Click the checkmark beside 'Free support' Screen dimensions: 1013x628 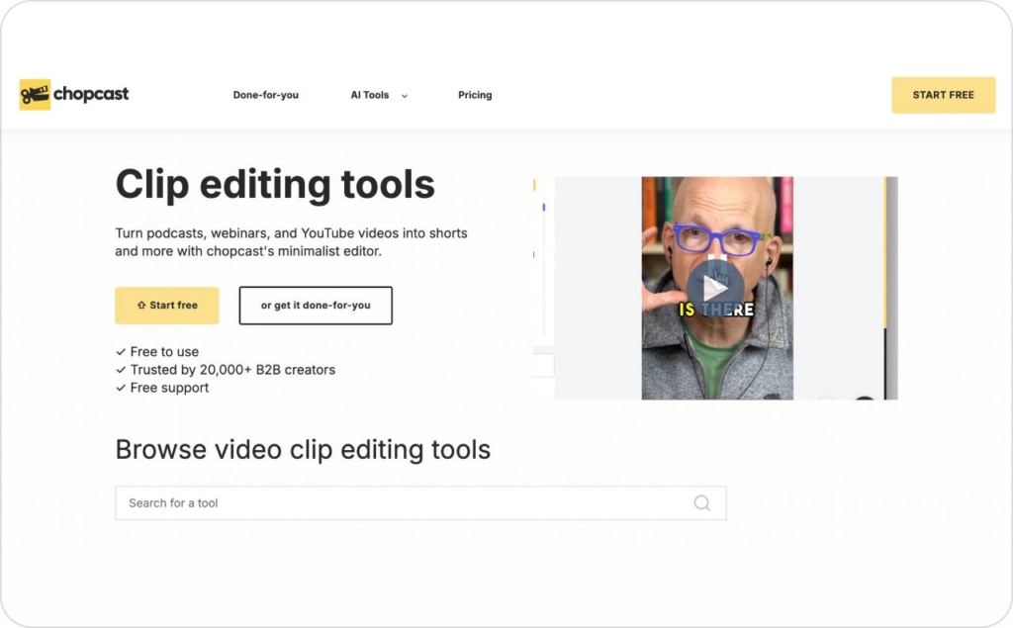tap(121, 389)
